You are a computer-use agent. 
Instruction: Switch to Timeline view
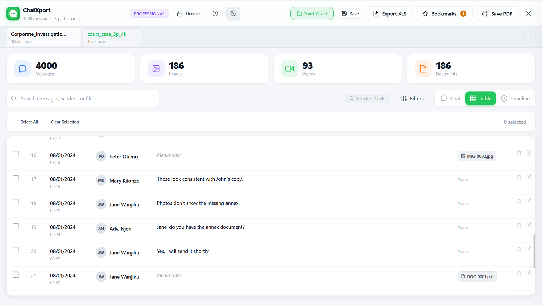tap(515, 98)
